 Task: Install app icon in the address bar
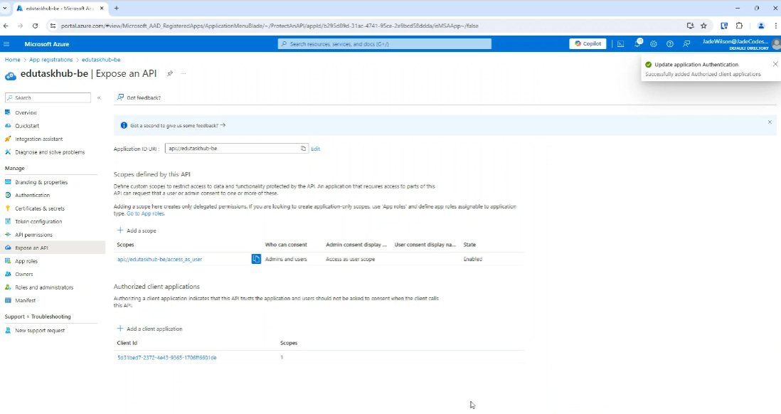(x=690, y=26)
